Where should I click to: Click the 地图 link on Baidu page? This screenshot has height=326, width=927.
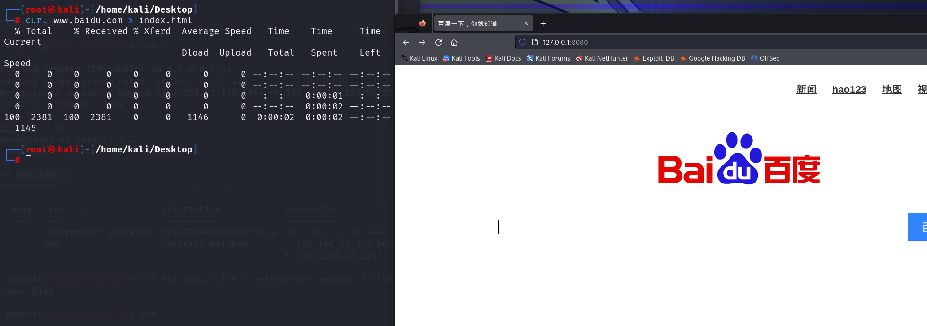tap(892, 89)
